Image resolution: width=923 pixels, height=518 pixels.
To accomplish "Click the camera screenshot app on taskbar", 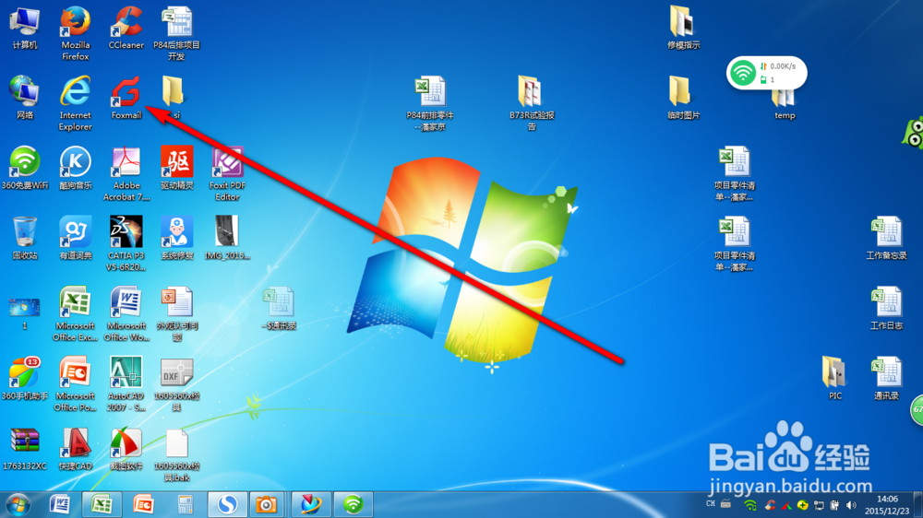I will (266, 504).
